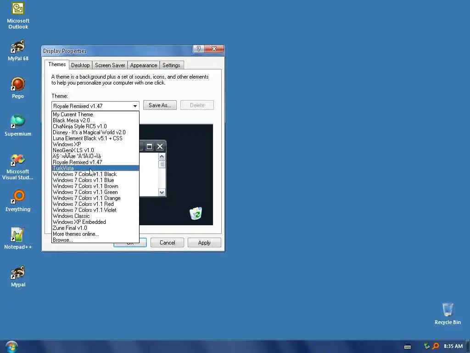Choose the Windows XP theme entry
This screenshot has width=470, height=353.
(x=95, y=144)
